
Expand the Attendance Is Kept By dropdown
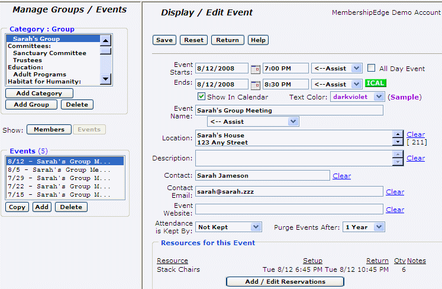pos(228,227)
